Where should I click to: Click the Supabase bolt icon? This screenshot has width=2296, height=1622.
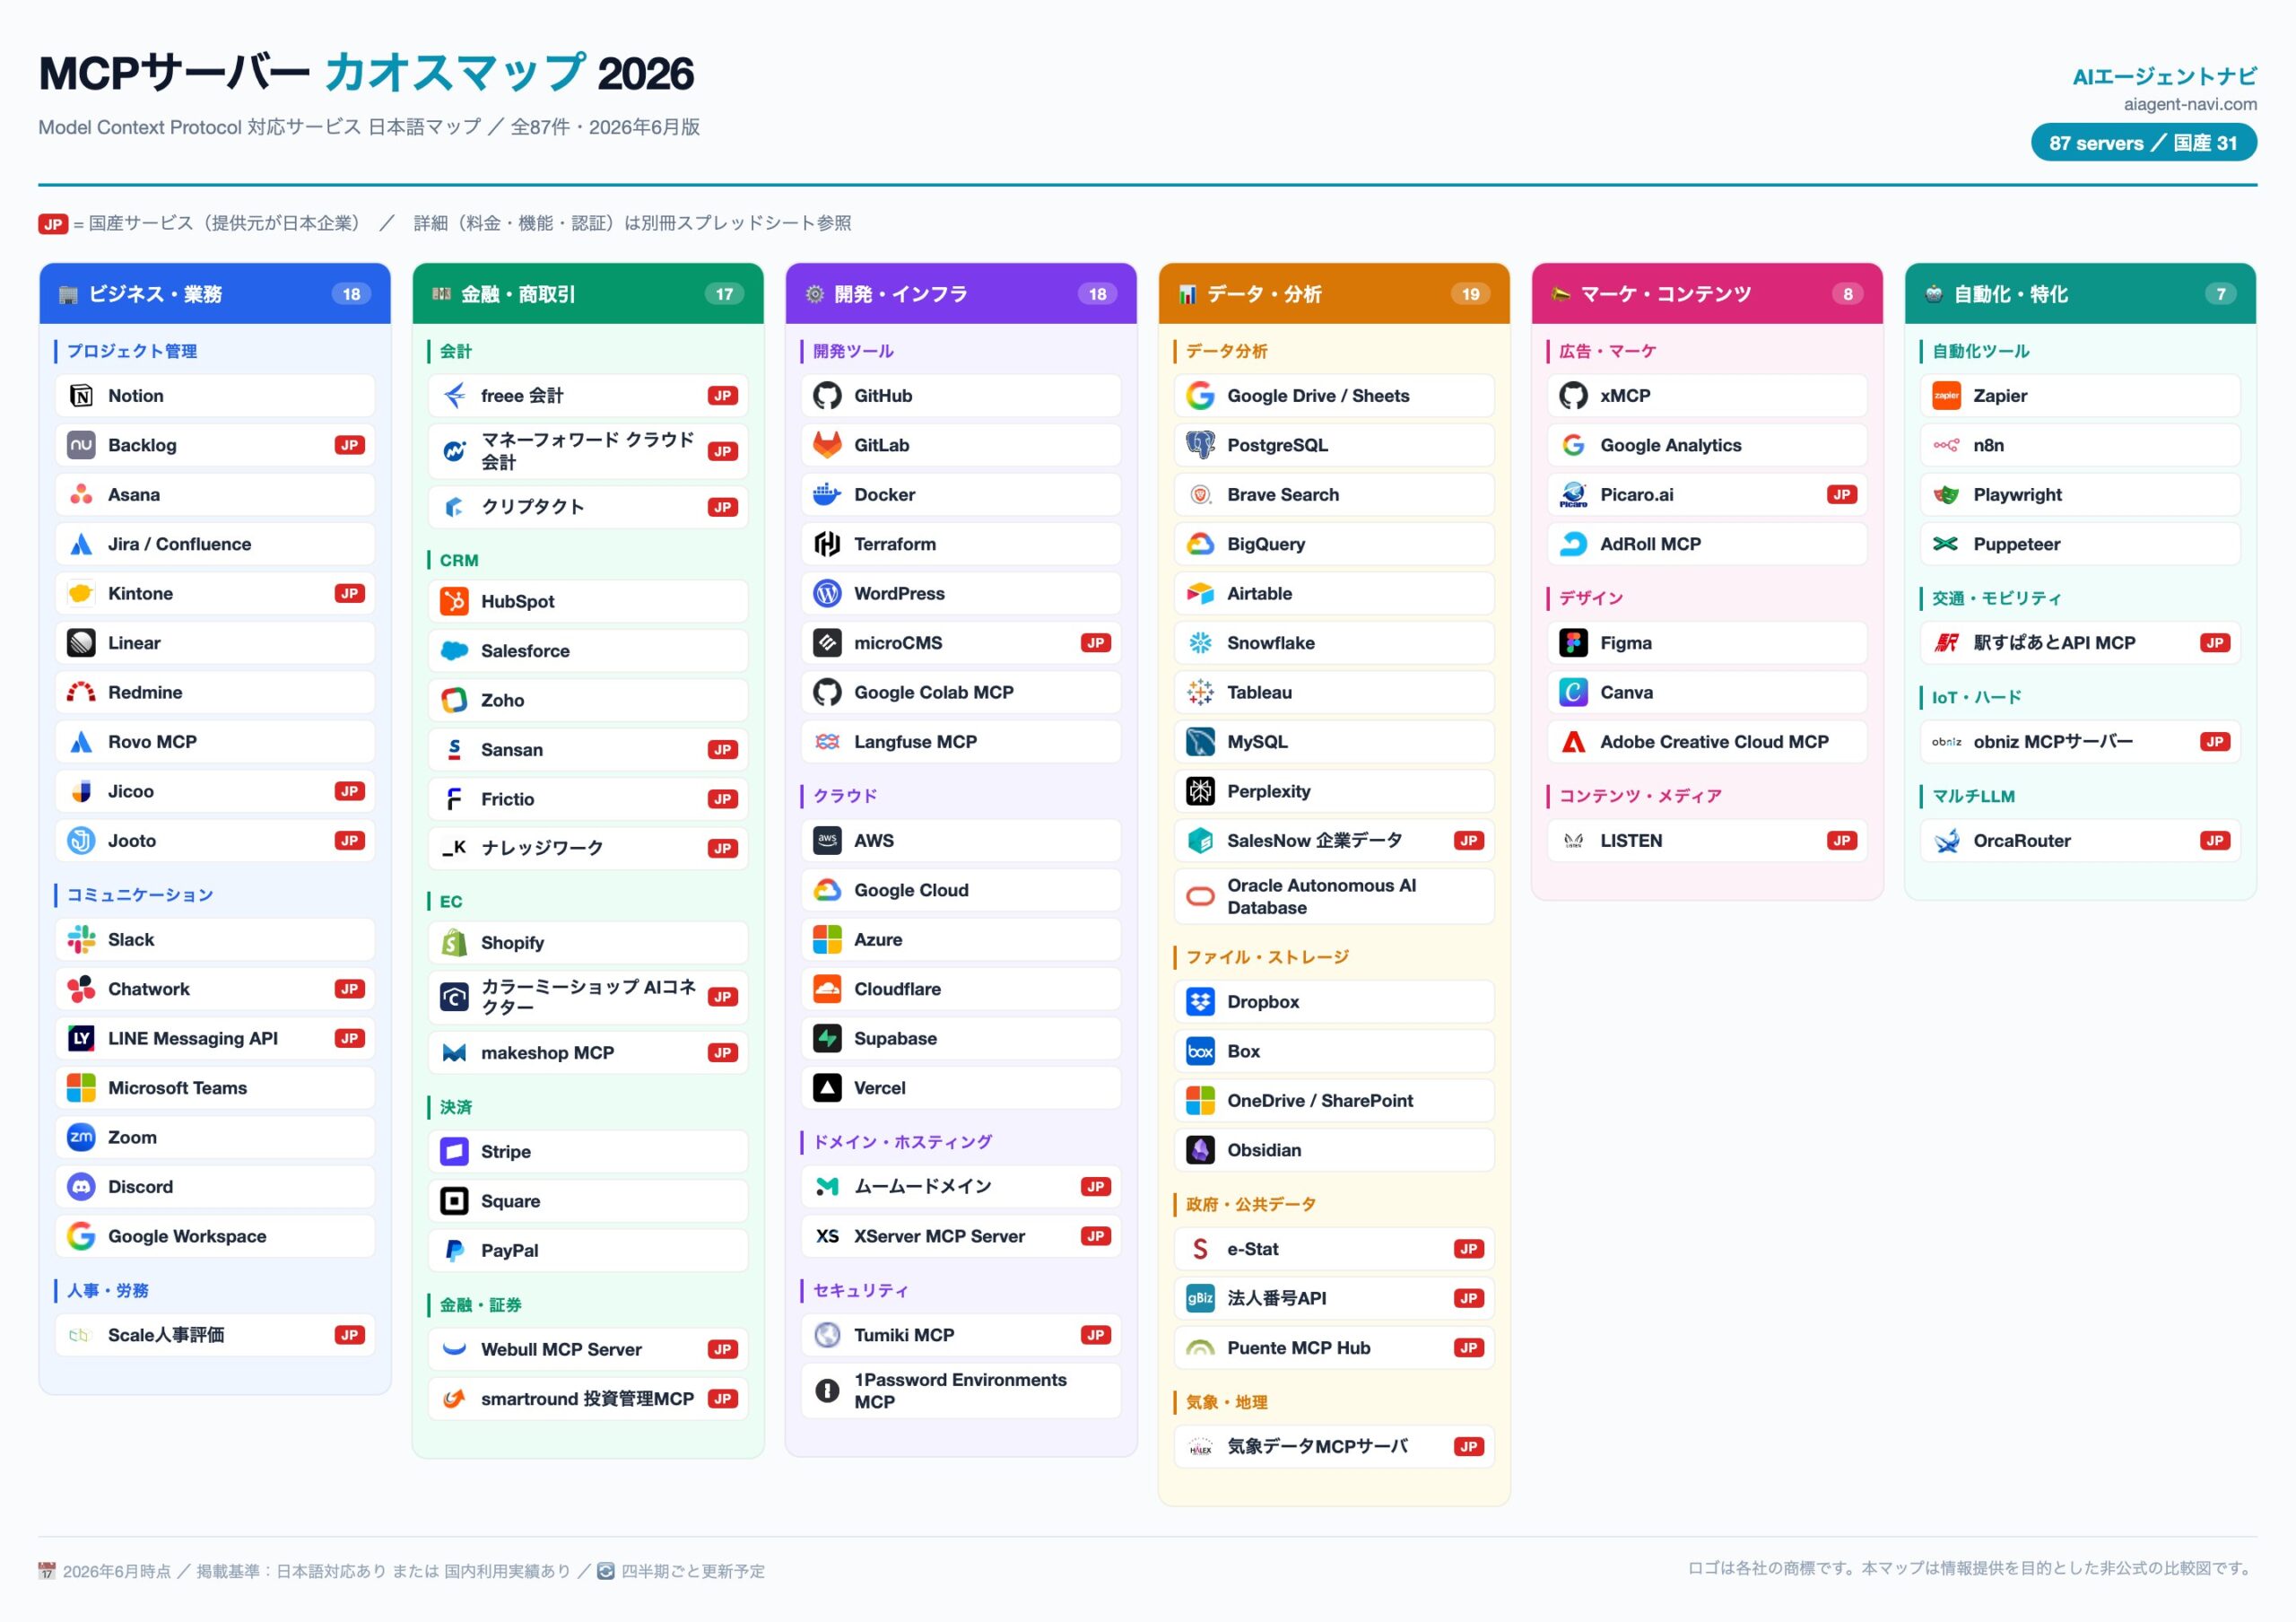coord(827,1039)
